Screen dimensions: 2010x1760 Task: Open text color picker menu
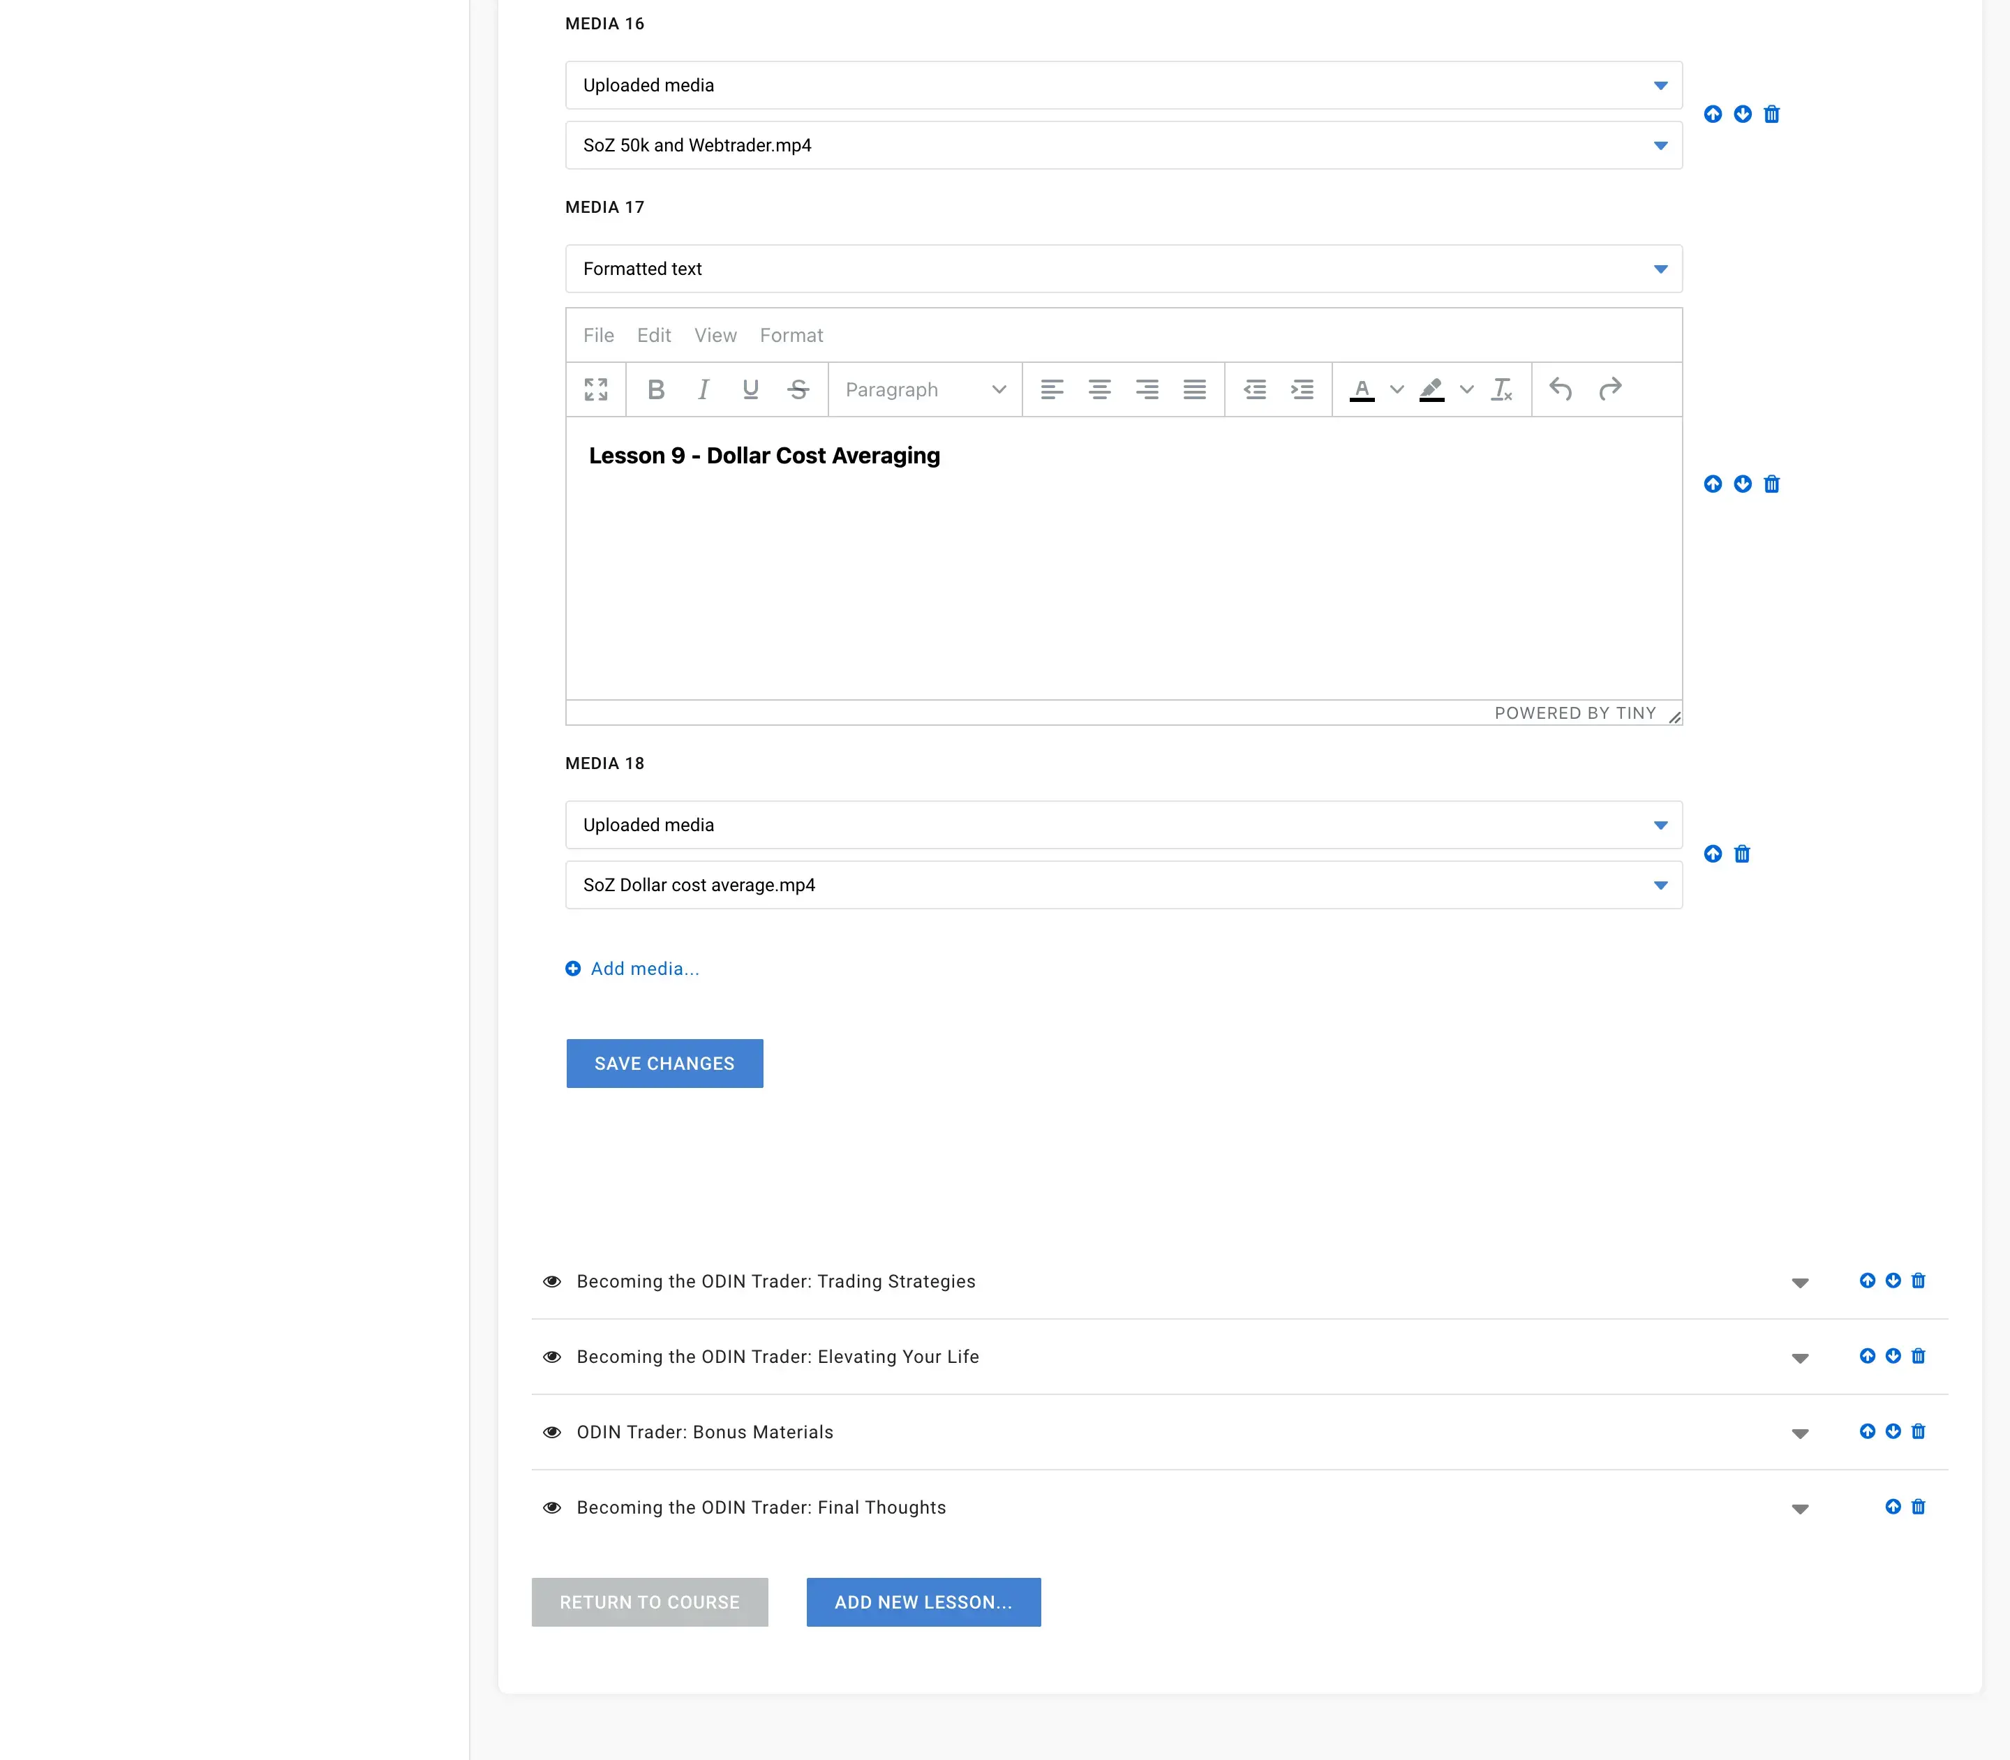click(x=1397, y=390)
